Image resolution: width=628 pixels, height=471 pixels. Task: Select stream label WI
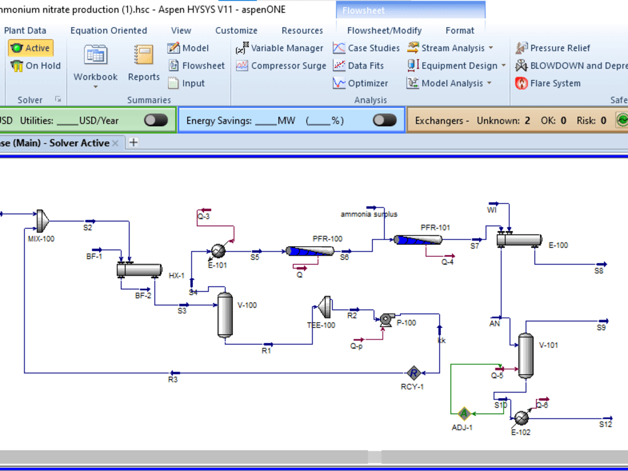pyautogui.click(x=492, y=210)
